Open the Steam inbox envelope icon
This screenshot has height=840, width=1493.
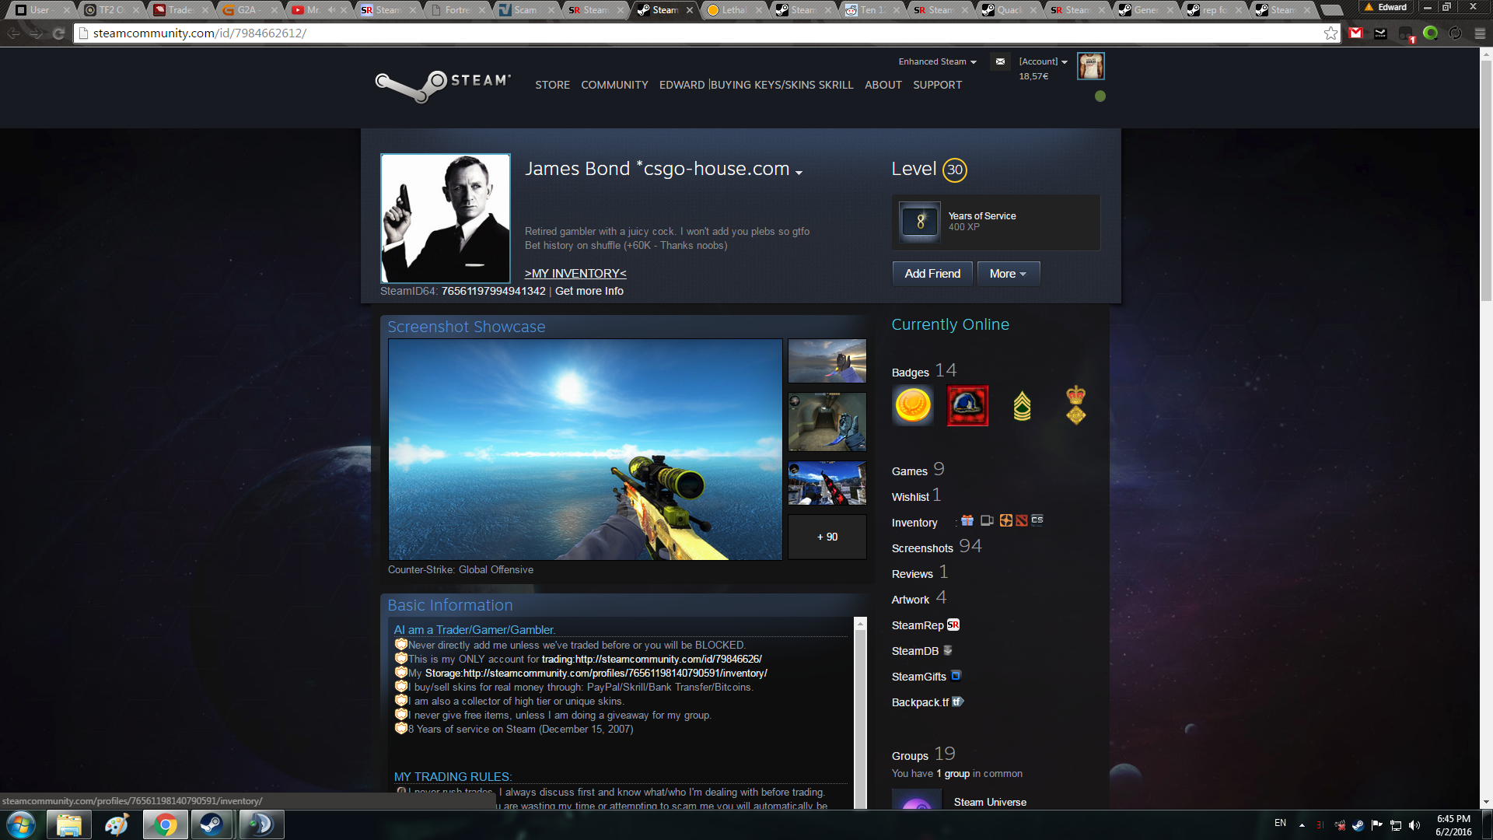click(1000, 61)
